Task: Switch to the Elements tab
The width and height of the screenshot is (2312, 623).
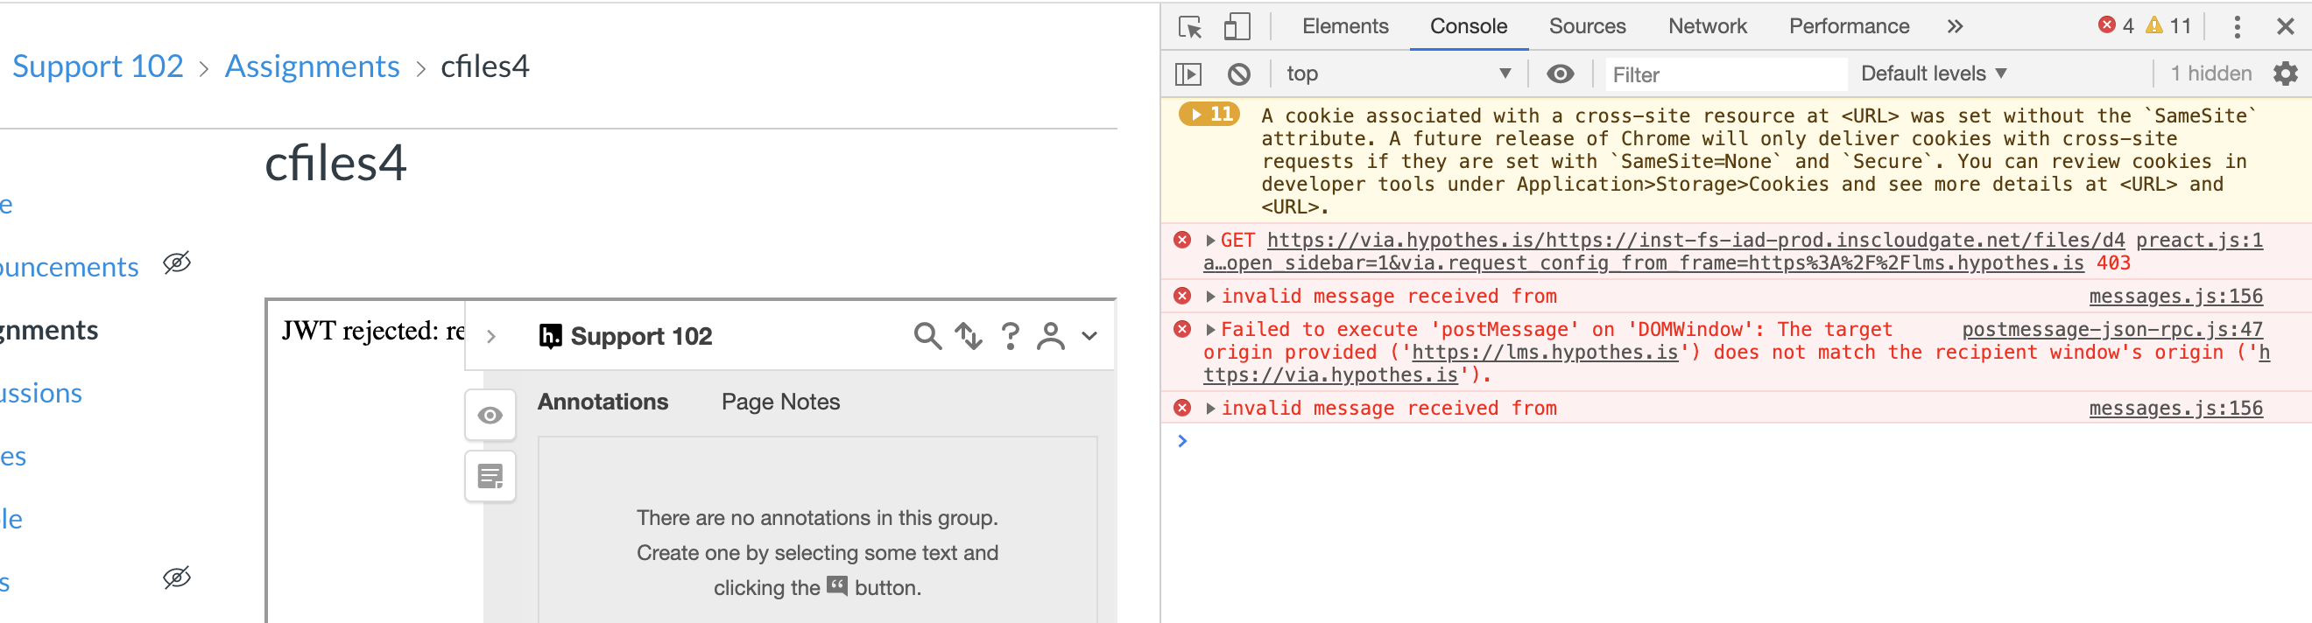Action: point(1344,27)
